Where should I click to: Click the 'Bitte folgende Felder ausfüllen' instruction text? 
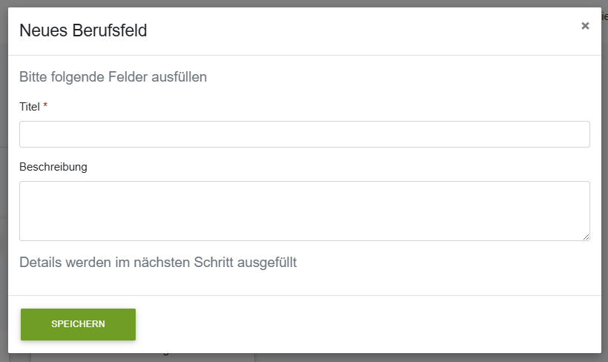[113, 77]
